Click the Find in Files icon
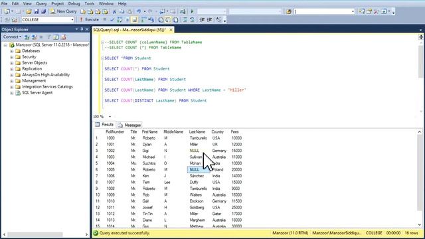This screenshot has height=239, width=425. click(x=289, y=11)
